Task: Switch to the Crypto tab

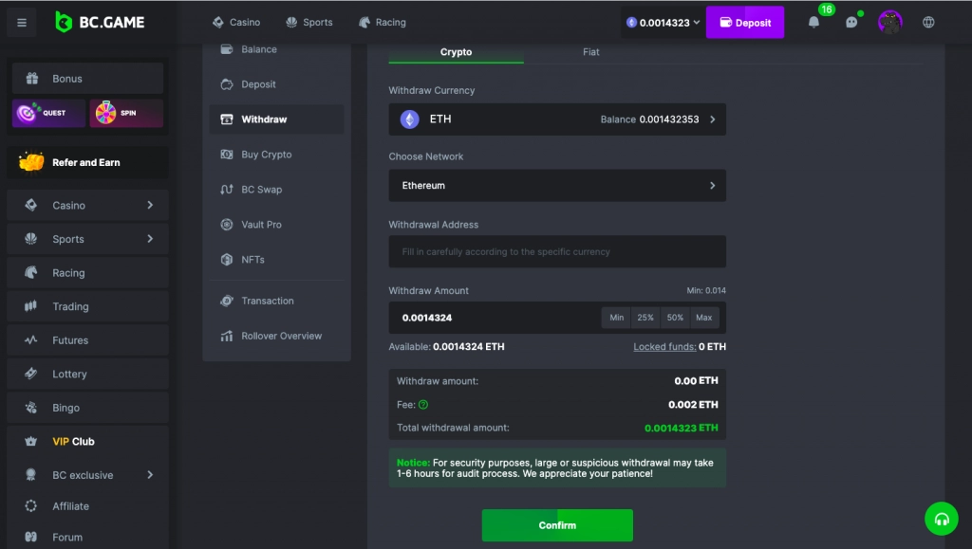Action: click(457, 52)
